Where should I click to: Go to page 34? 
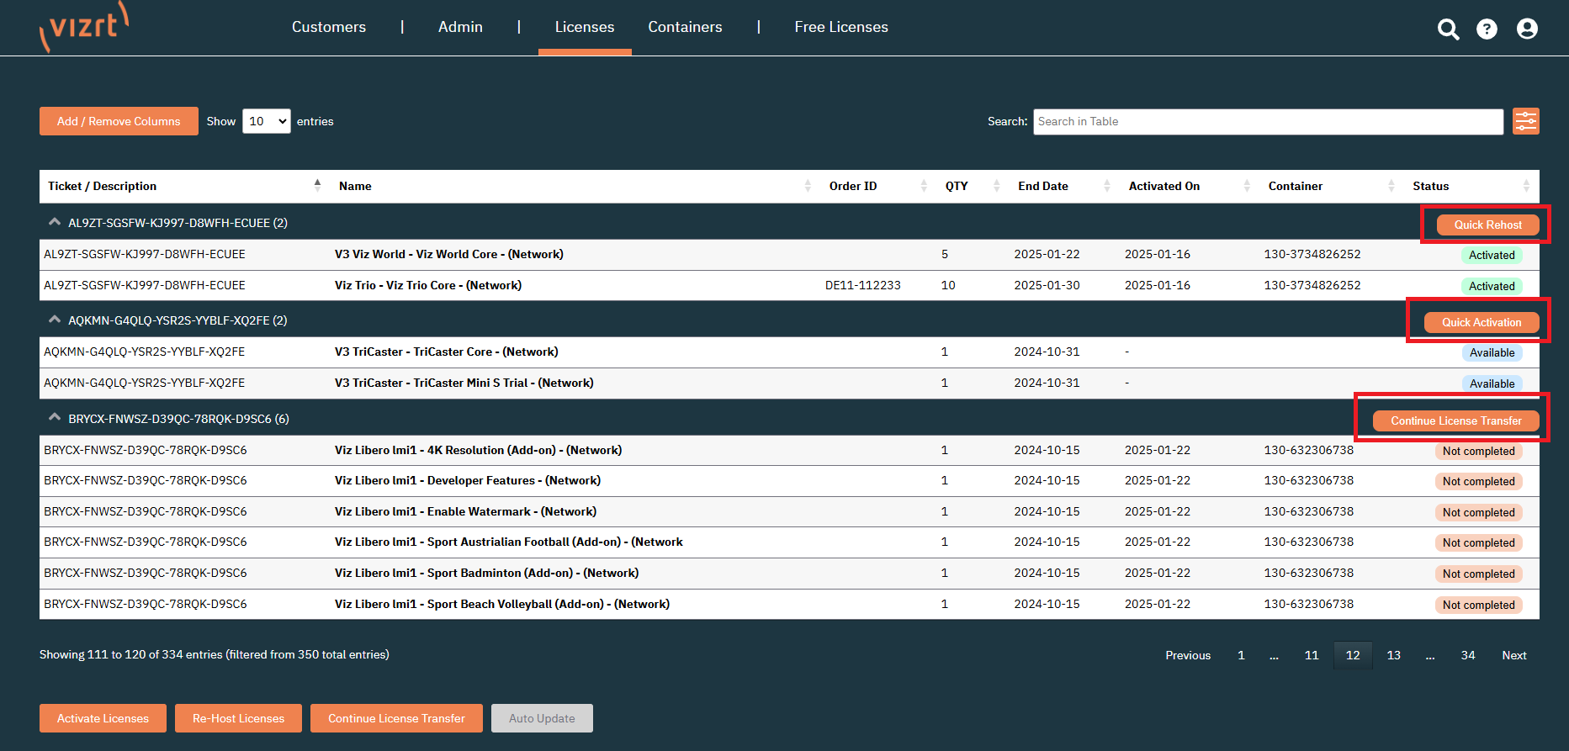coord(1468,655)
